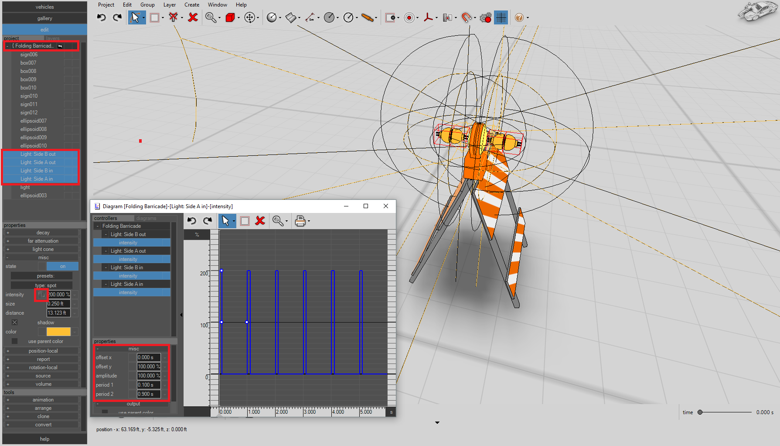780x446 pixels.
Task: Click the ruler 1m measurement tool
Action: coord(310,17)
